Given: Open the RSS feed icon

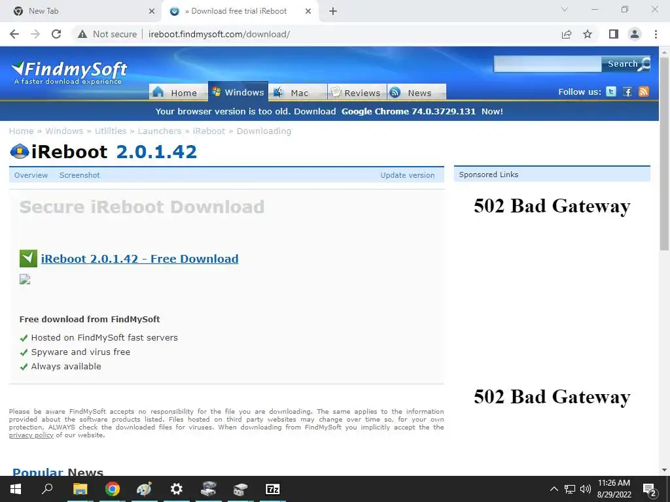Looking at the screenshot, I should tap(644, 92).
